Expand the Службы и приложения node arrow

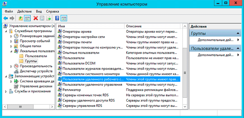tap(6, 91)
